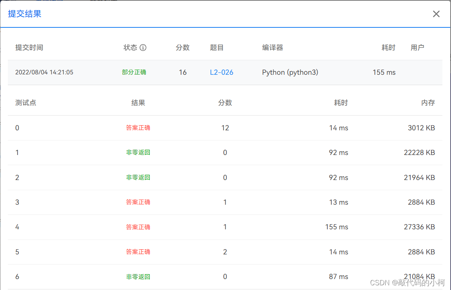This screenshot has height=290, width=451.
Task: Click the 编译器 column header
Action: tap(273, 47)
